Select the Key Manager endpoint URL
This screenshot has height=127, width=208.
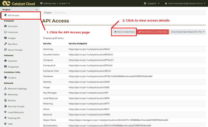click(88, 93)
